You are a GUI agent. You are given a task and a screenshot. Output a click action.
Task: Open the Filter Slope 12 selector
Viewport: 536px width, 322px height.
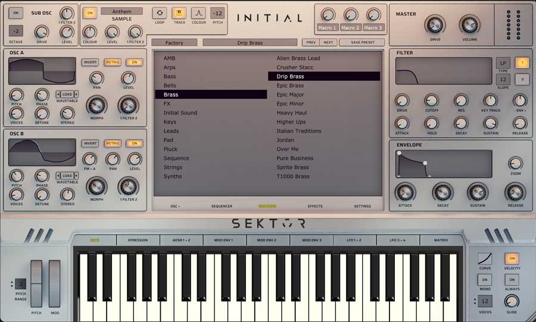[503, 80]
